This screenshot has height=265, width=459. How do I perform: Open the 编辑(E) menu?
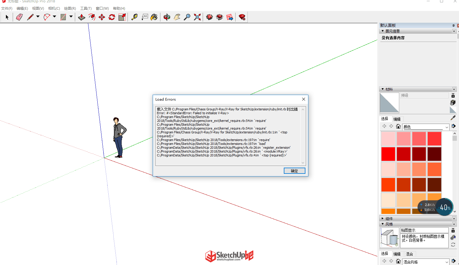point(22,9)
